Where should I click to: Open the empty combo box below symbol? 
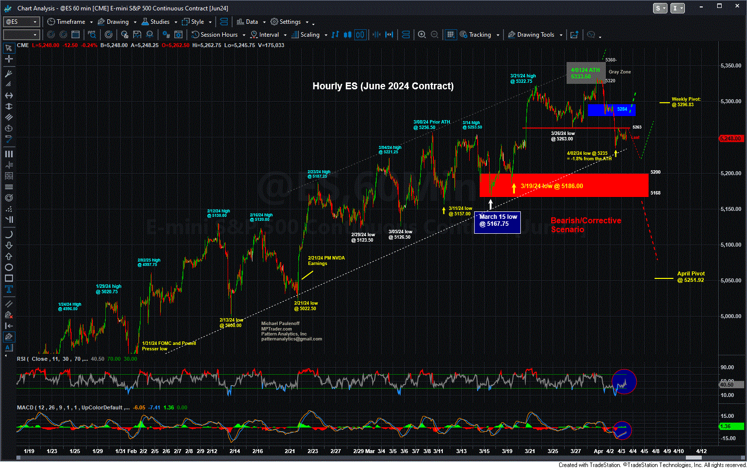pos(21,35)
